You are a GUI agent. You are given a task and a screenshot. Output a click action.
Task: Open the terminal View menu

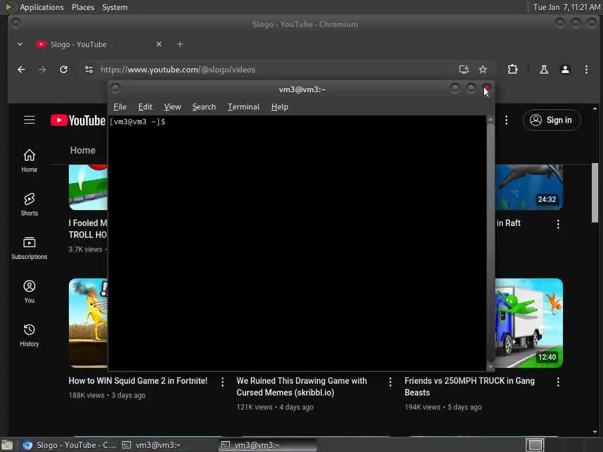click(x=173, y=107)
